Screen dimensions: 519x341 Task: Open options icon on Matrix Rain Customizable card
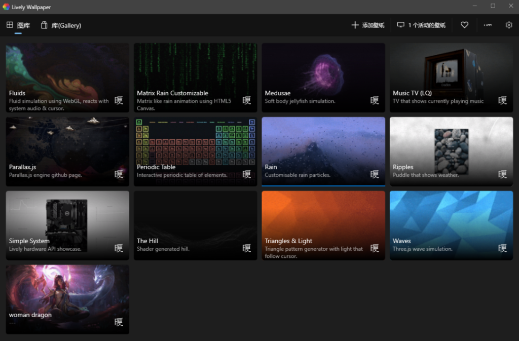pyautogui.click(x=247, y=100)
